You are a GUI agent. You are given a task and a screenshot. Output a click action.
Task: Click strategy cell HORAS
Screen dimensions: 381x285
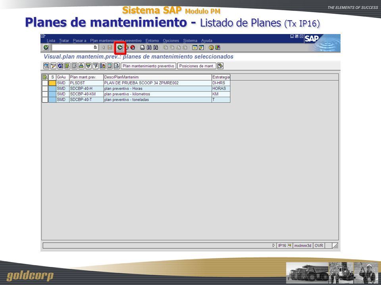[221, 88]
